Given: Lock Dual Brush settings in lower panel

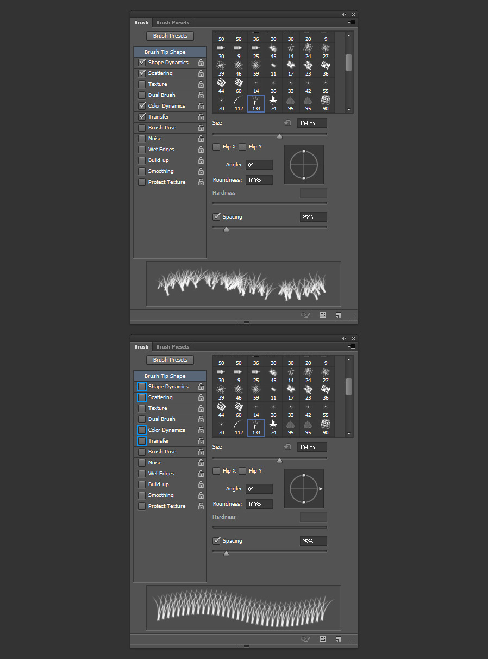Looking at the screenshot, I should click(201, 419).
